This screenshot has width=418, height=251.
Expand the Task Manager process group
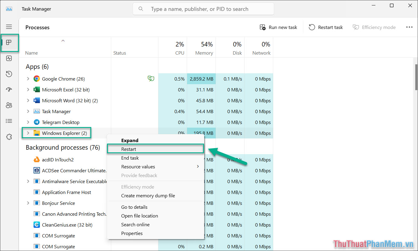tap(28, 111)
